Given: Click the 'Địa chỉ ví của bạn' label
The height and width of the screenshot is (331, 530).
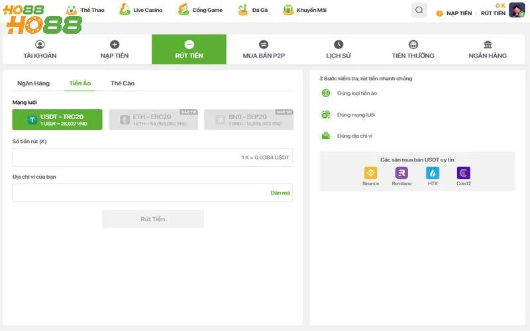Looking at the screenshot, I should (34, 177).
